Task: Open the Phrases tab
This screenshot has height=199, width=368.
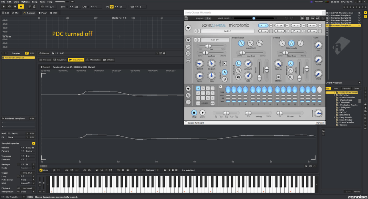Action: (45, 60)
